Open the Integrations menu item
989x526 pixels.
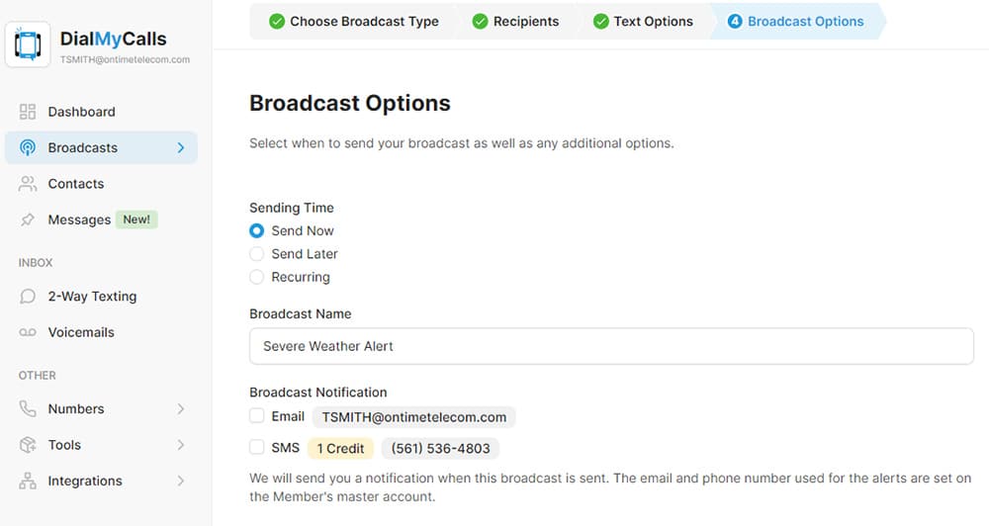[85, 482]
